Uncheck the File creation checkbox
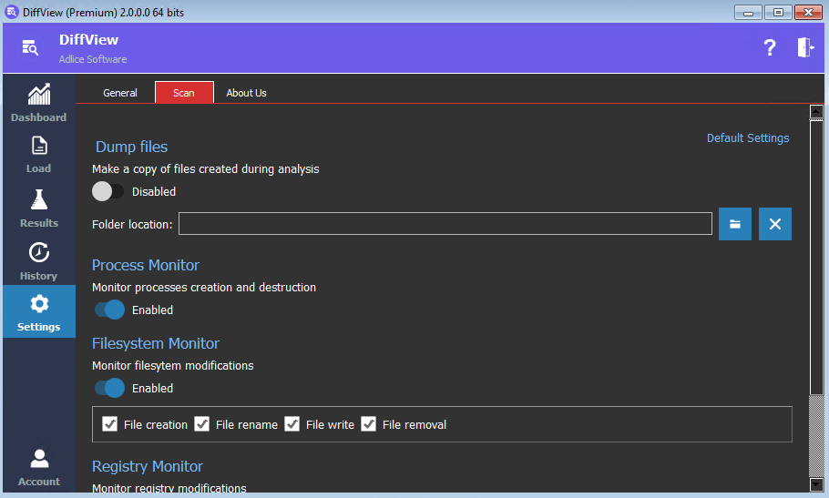 tap(110, 424)
